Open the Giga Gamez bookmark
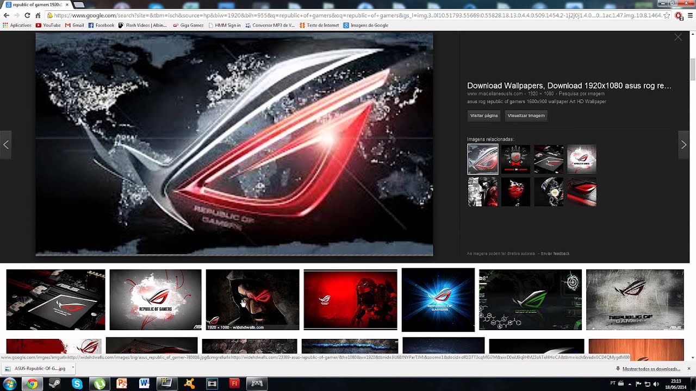 coord(188,25)
